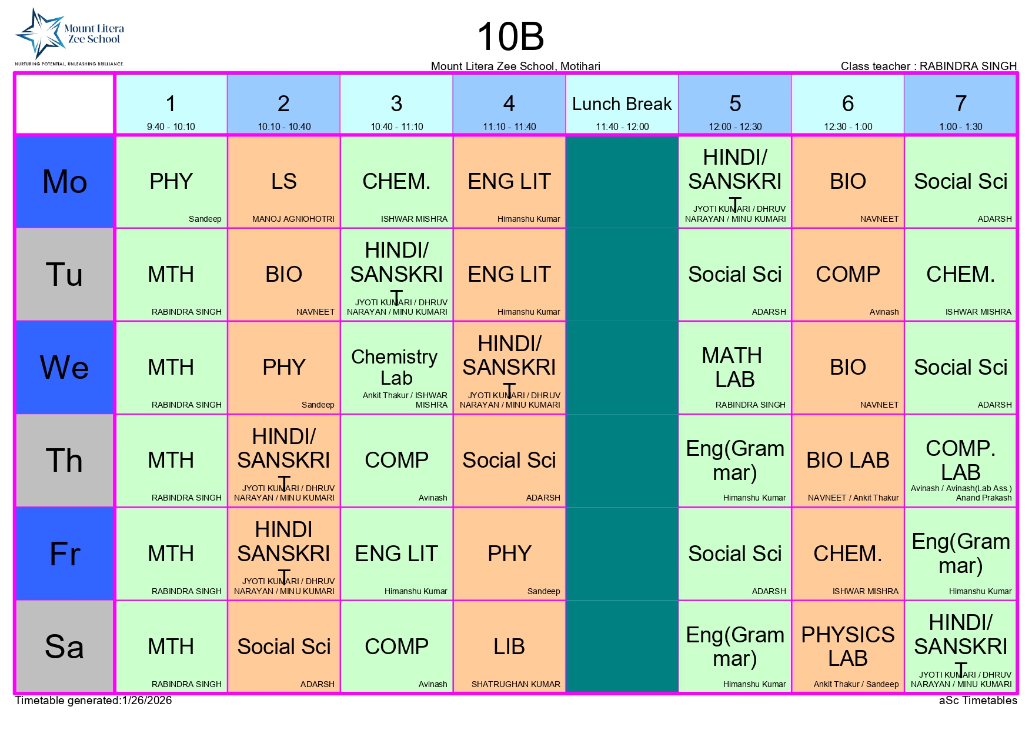1032x730 pixels.
Task: Click the Saturday LIB lesson cell
Action: pos(509,646)
